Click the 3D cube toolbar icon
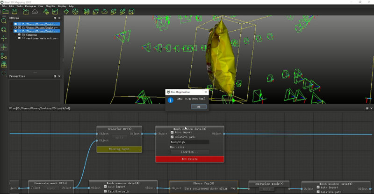374x194 pixels. tap(131, 11)
